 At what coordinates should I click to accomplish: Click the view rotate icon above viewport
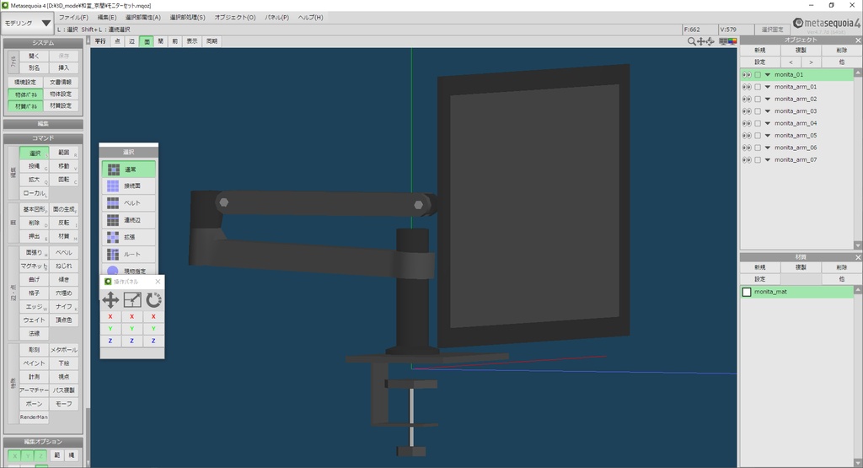710,41
